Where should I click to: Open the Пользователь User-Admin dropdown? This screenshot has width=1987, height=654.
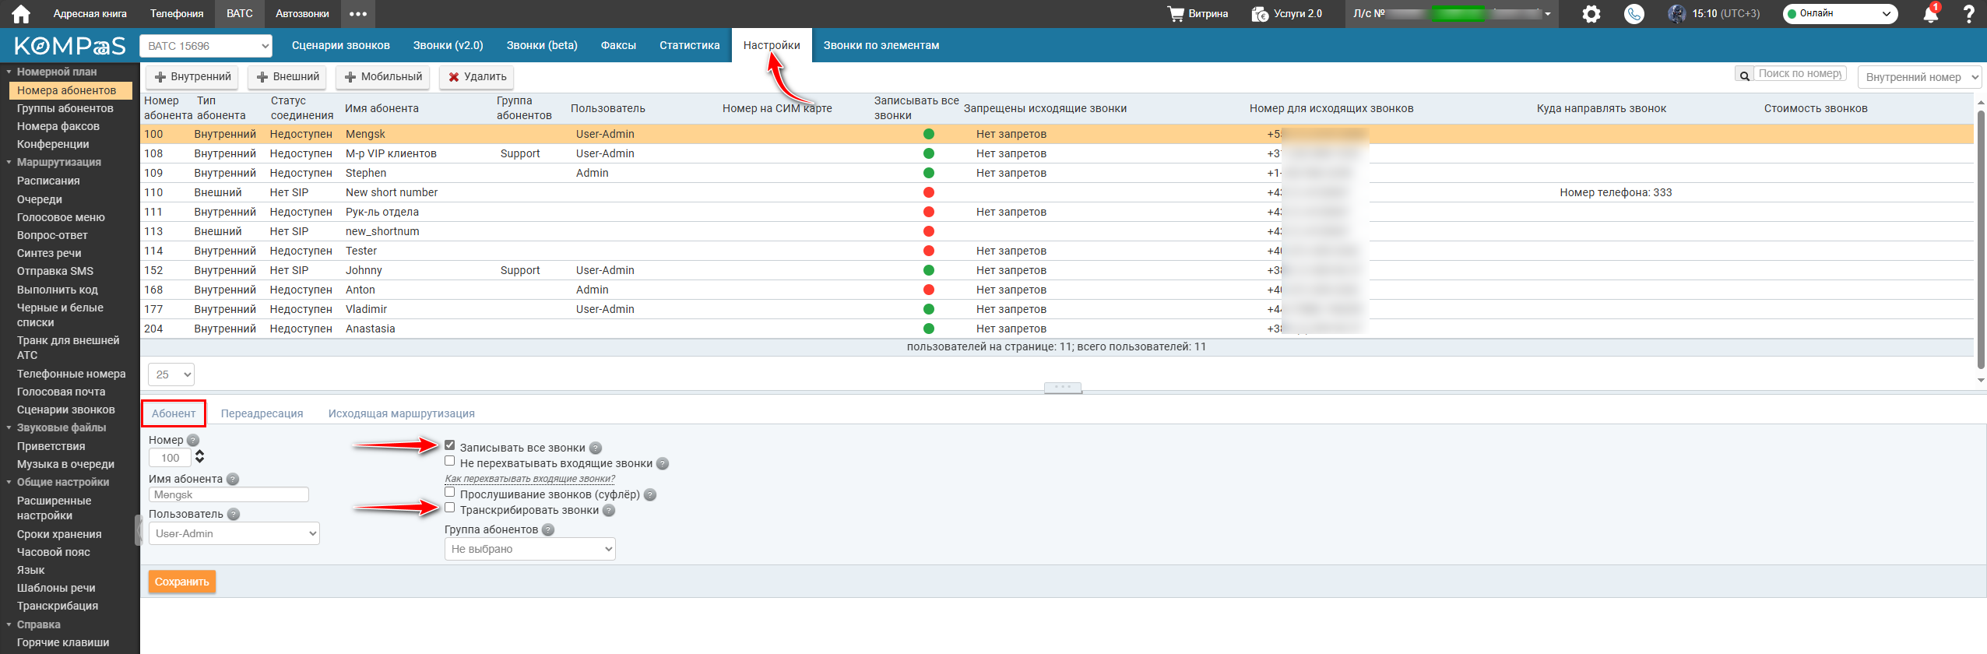(x=234, y=533)
